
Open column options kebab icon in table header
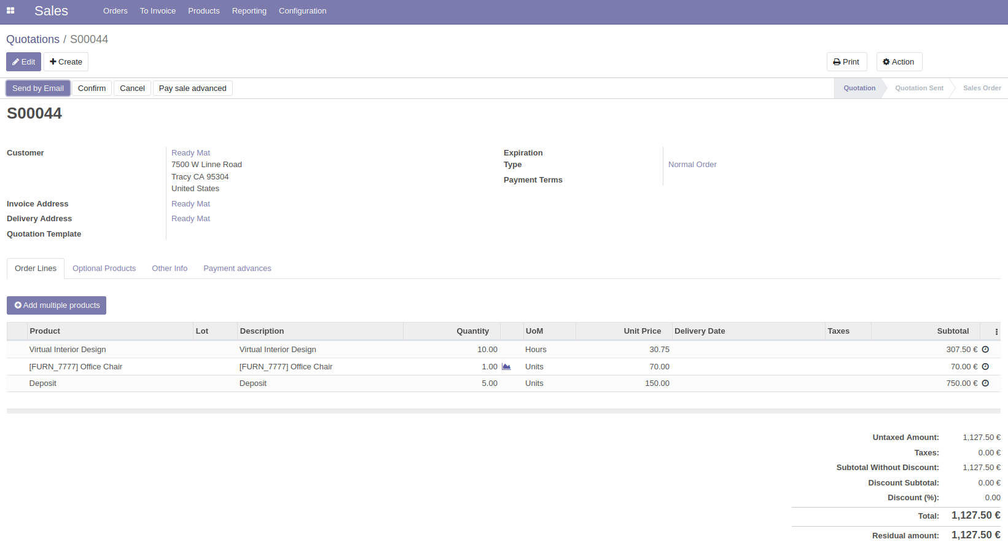point(996,331)
